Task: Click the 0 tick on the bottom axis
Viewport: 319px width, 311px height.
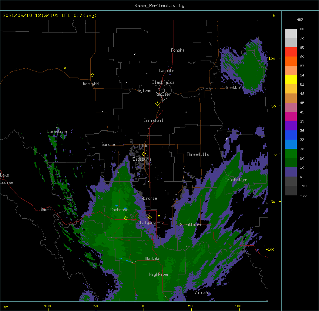Action: pos(143,306)
